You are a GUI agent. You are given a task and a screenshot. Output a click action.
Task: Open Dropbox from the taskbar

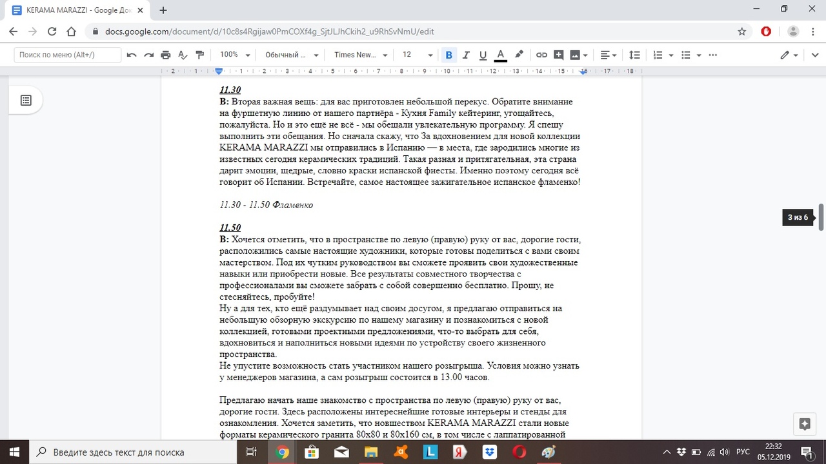tap(489, 452)
